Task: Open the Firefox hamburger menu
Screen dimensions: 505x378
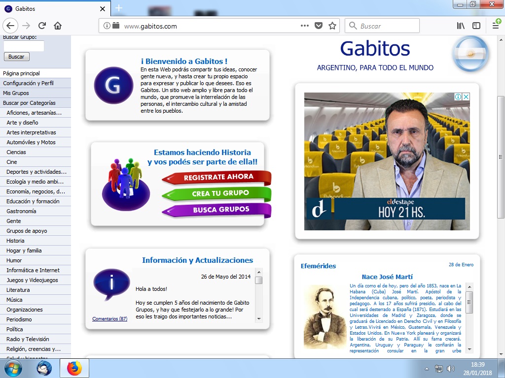Action: click(x=496, y=25)
